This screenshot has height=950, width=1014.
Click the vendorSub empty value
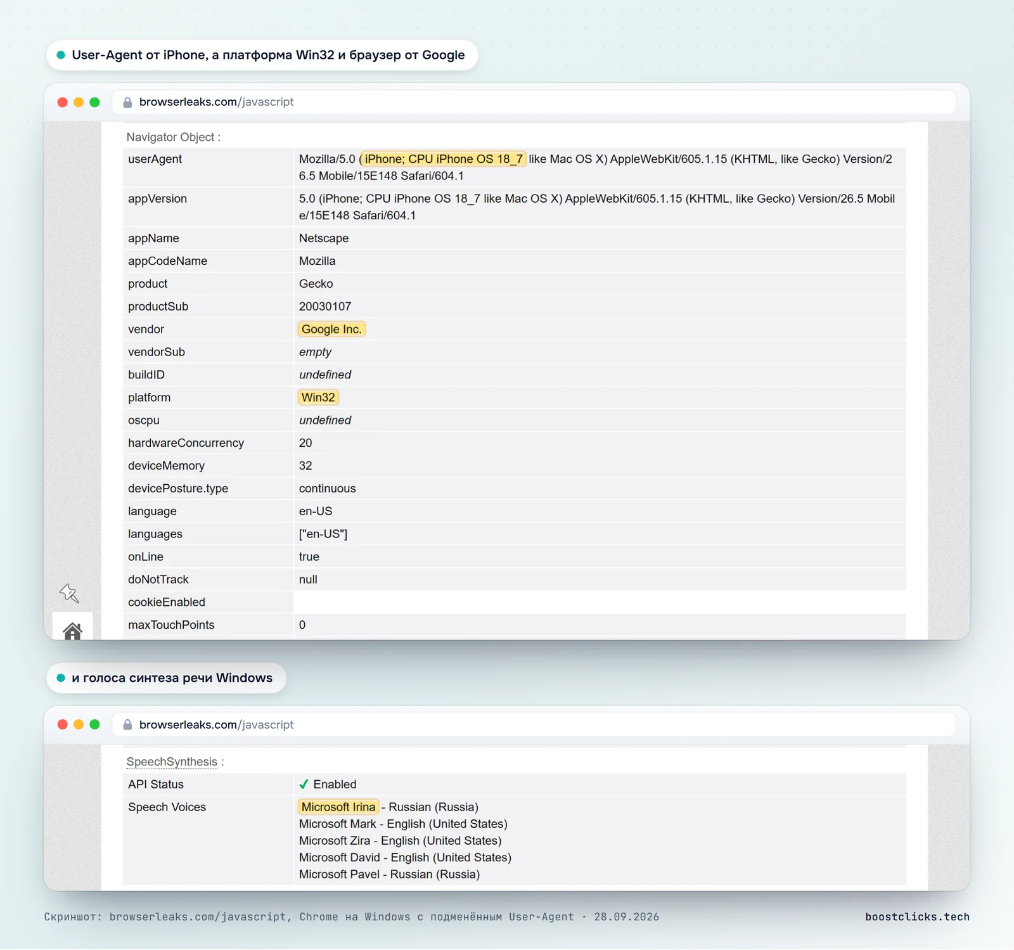click(x=315, y=352)
